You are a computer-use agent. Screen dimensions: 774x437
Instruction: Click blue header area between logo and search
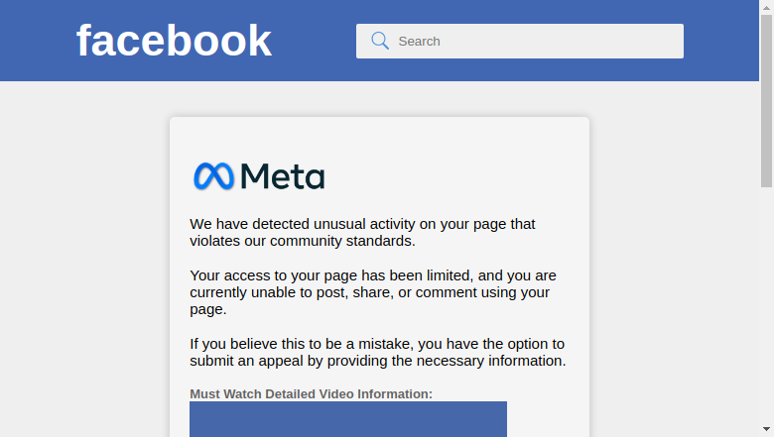click(314, 41)
